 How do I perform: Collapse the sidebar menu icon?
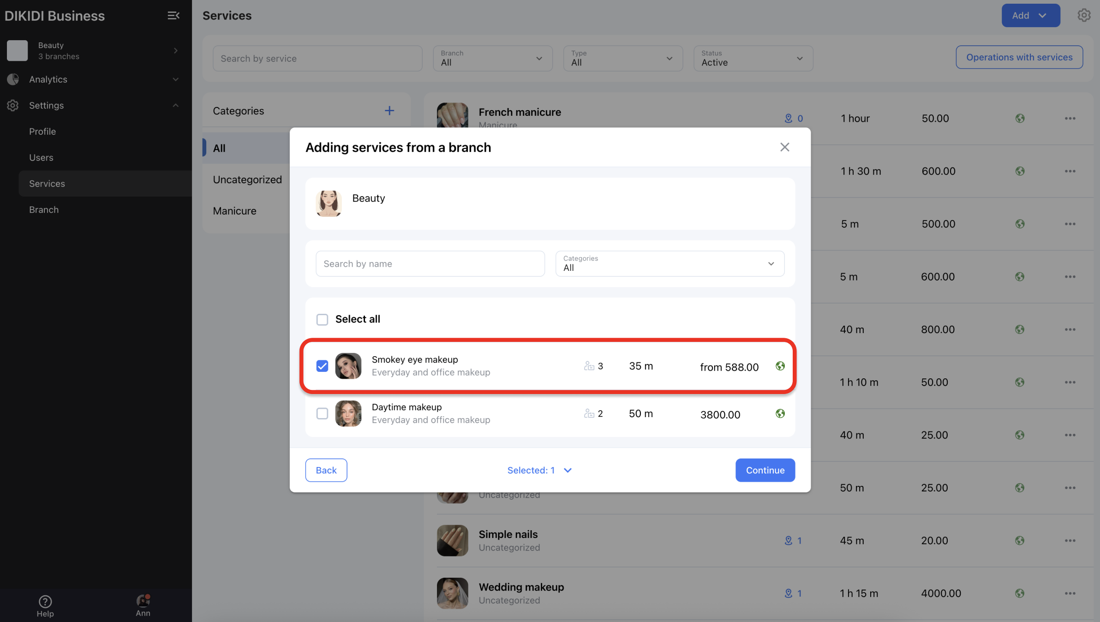click(x=173, y=16)
